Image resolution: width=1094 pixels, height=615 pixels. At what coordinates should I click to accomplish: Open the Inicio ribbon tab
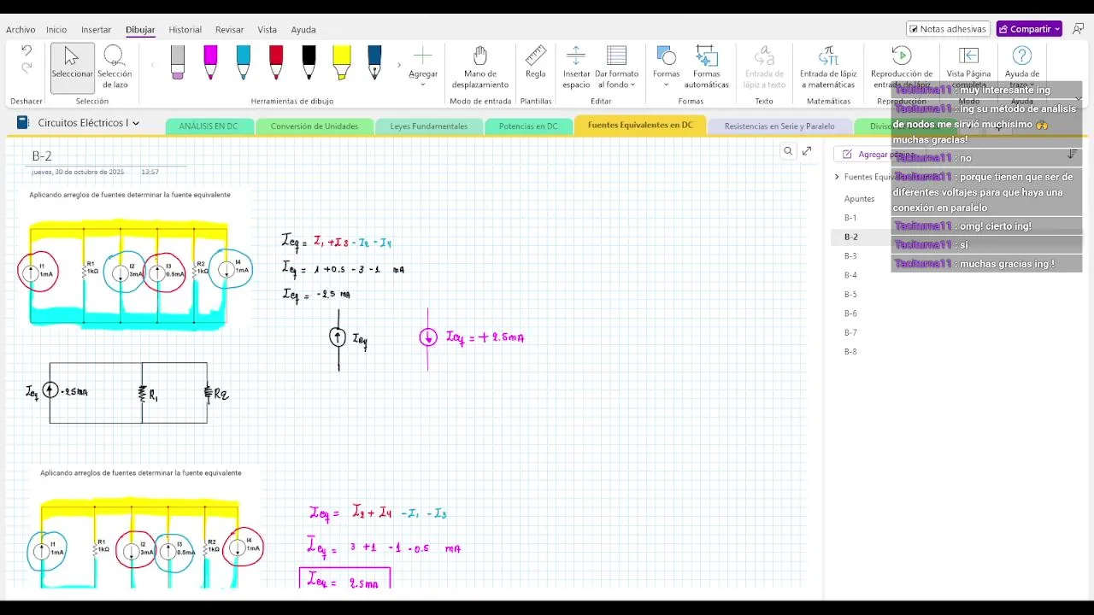tap(56, 29)
